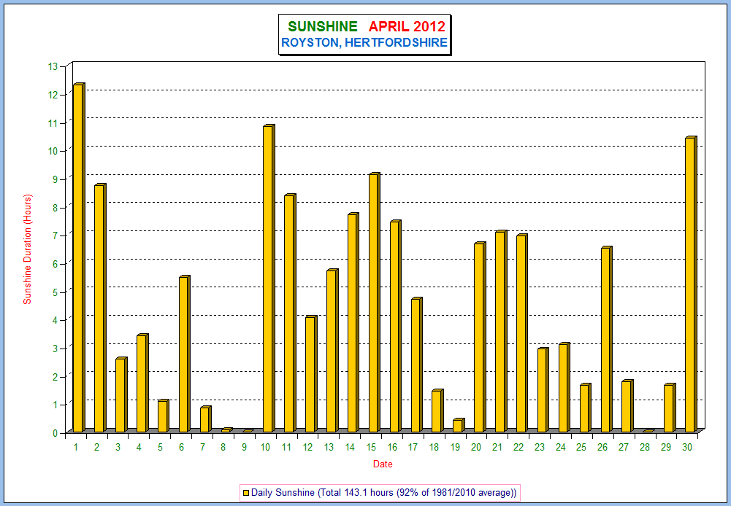Image resolution: width=731 pixels, height=506 pixels.
Task: Click the bar for date 2
Action: [x=100, y=308]
